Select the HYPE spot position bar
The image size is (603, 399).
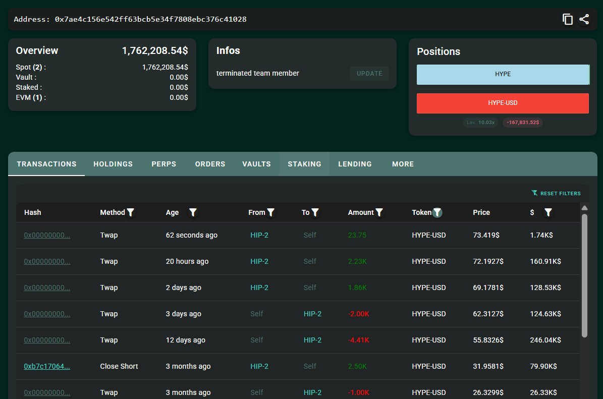pos(503,74)
